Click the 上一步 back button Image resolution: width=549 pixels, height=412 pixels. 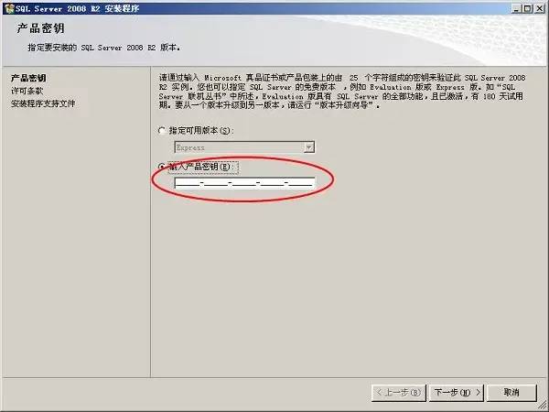398,393
